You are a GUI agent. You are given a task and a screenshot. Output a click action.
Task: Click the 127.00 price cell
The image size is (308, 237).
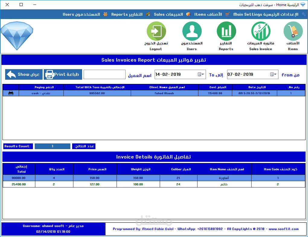click(95, 184)
